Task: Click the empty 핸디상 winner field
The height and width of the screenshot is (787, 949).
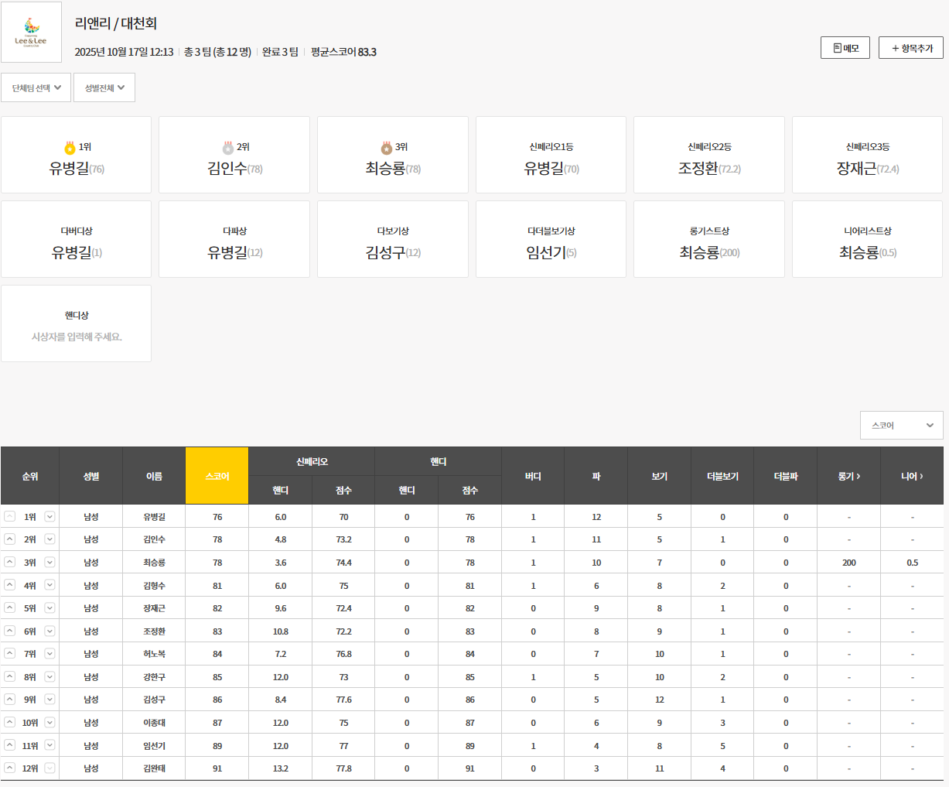Action: (x=77, y=337)
